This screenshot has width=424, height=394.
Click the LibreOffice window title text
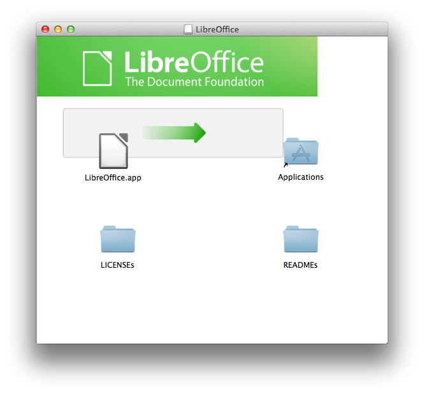pyautogui.click(x=217, y=29)
